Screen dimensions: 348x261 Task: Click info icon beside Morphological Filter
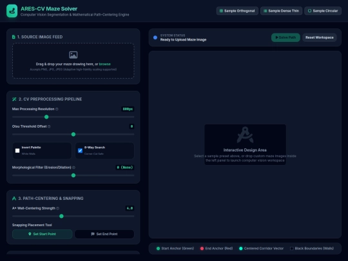(x=73, y=168)
